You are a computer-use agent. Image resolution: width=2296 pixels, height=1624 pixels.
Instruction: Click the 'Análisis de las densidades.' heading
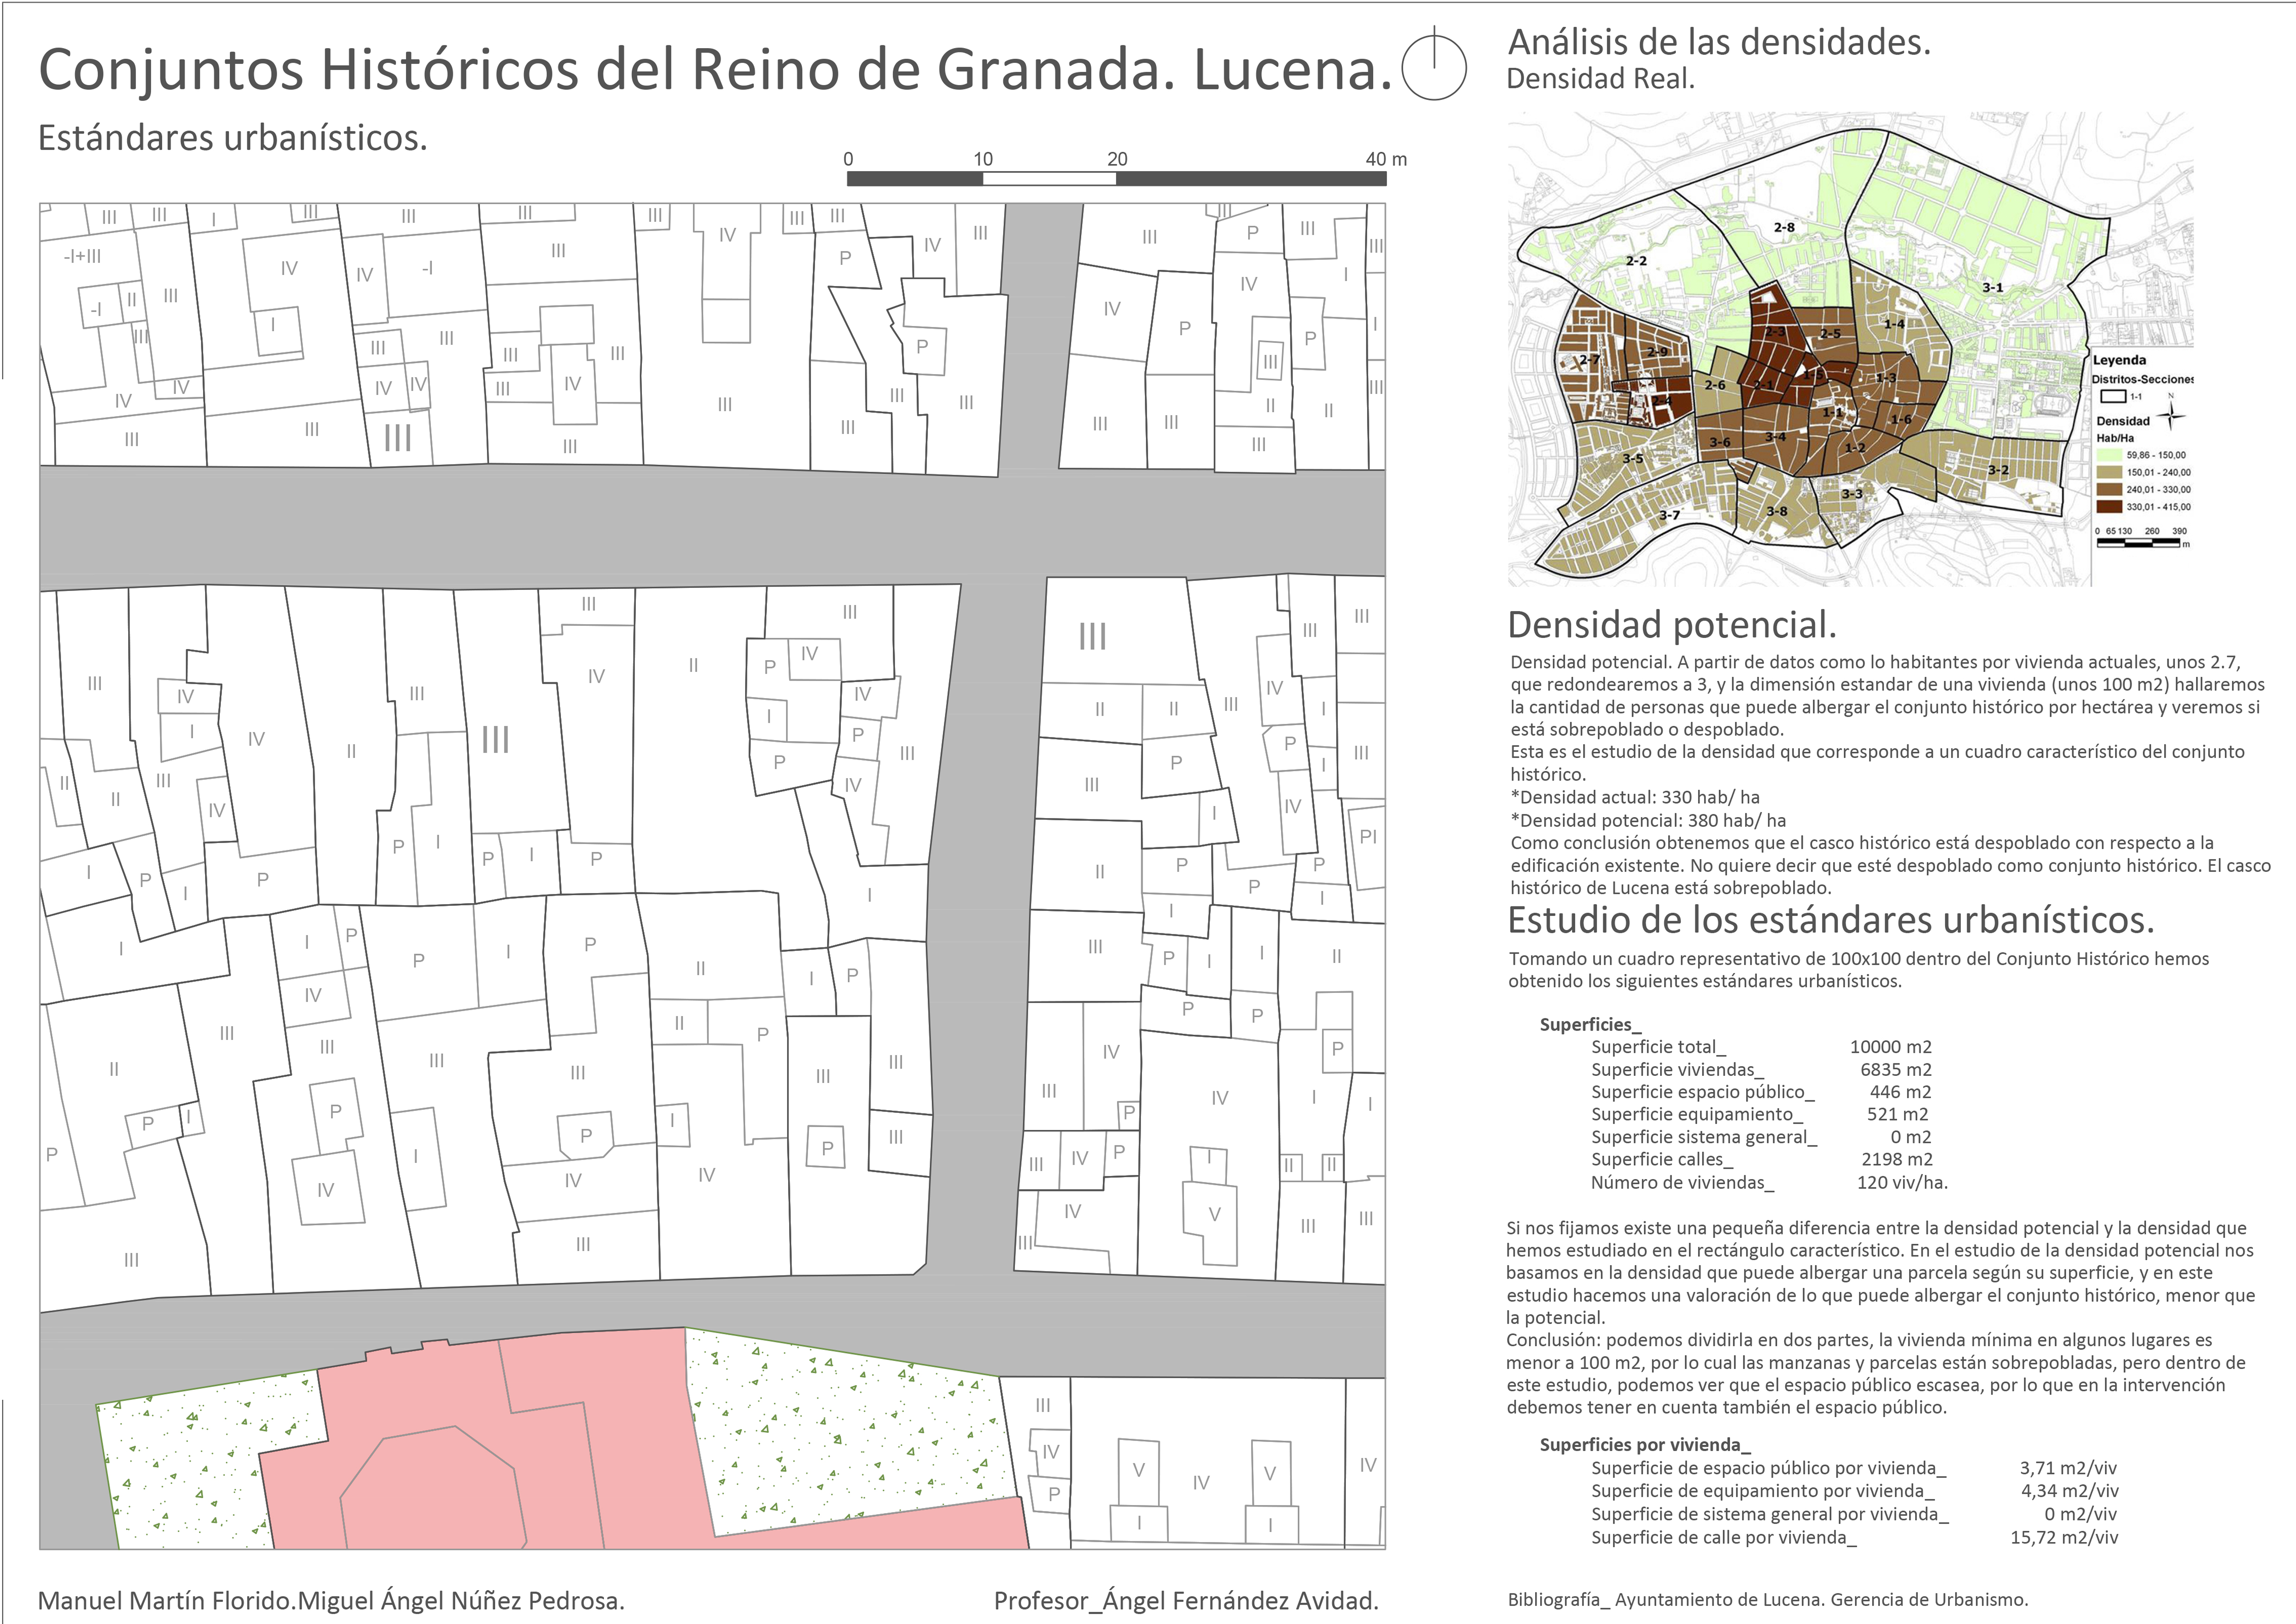point(1719,42)
